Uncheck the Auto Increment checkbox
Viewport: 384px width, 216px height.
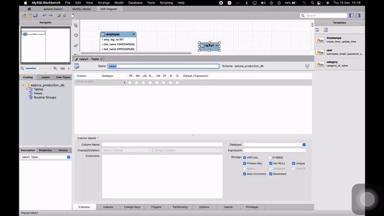pyautogui.click(x=244, y=174)
